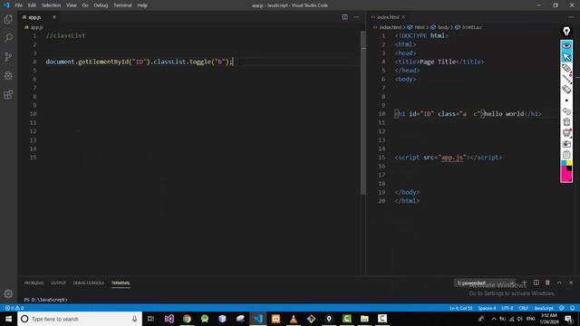Click the lightbulb icon atop annotation toolbar
580x326 pixels.
point(566,32)
